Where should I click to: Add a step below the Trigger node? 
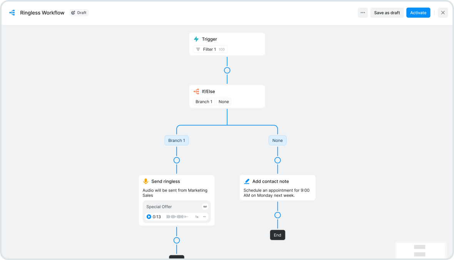[227, 70]
